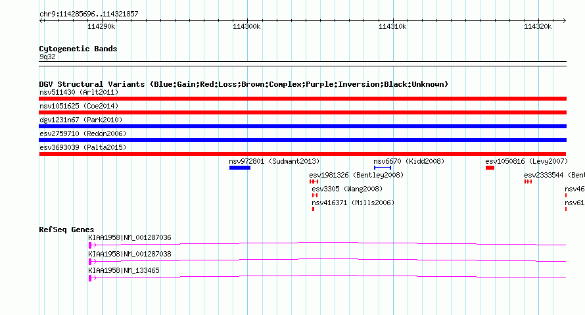
Task: Open the esv2333544 variant label
Action: coord(554,175)
